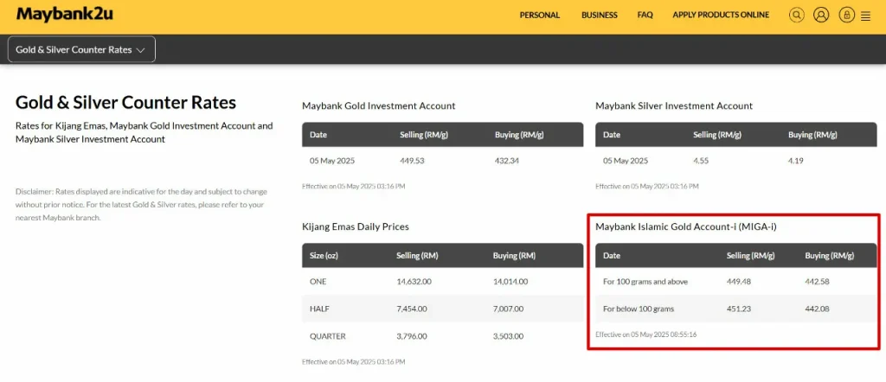886x382 pixels.
Task: Click 05 May 2025 date in silver table
Action: (626, 161)
